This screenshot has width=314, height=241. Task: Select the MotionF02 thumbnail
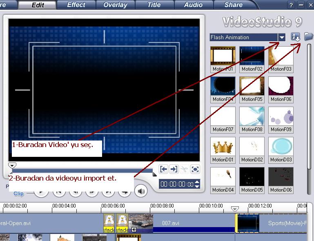tap(252, 59)
